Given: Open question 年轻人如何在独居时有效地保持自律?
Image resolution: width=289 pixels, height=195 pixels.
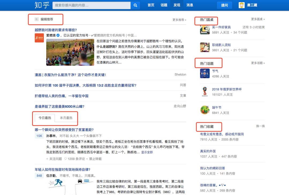Looking at the screenshot, I should click(62, 169).
